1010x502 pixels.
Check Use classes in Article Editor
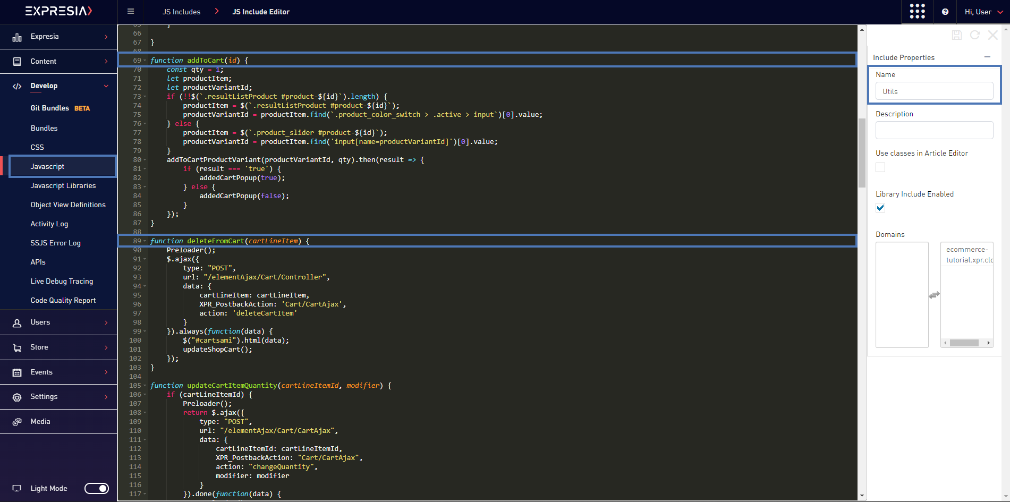880,167
